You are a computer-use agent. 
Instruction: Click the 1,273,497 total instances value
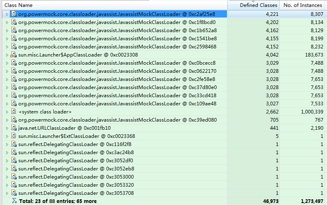pyautogui.click(x=312, y=201)
